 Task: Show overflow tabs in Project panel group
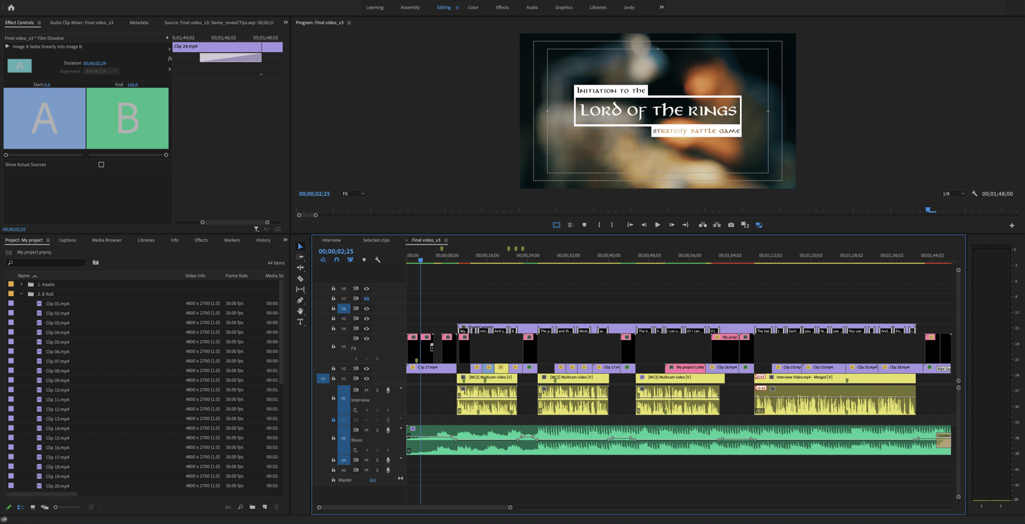click(x=286, y=240)
